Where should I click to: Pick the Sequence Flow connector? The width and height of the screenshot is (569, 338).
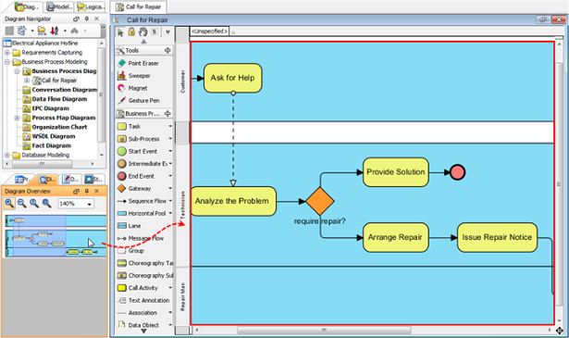[x=142, y=201]
